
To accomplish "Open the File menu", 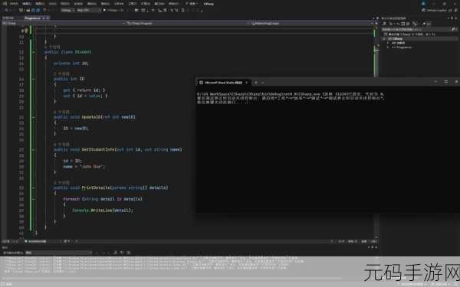I will pyautogui.click(x=14, y=4).
